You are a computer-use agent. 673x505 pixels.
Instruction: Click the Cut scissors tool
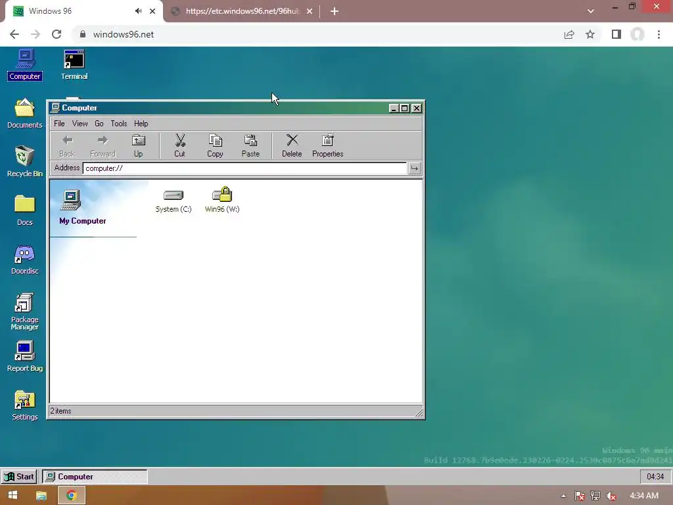pyautogui.click(x=180, y=146)
